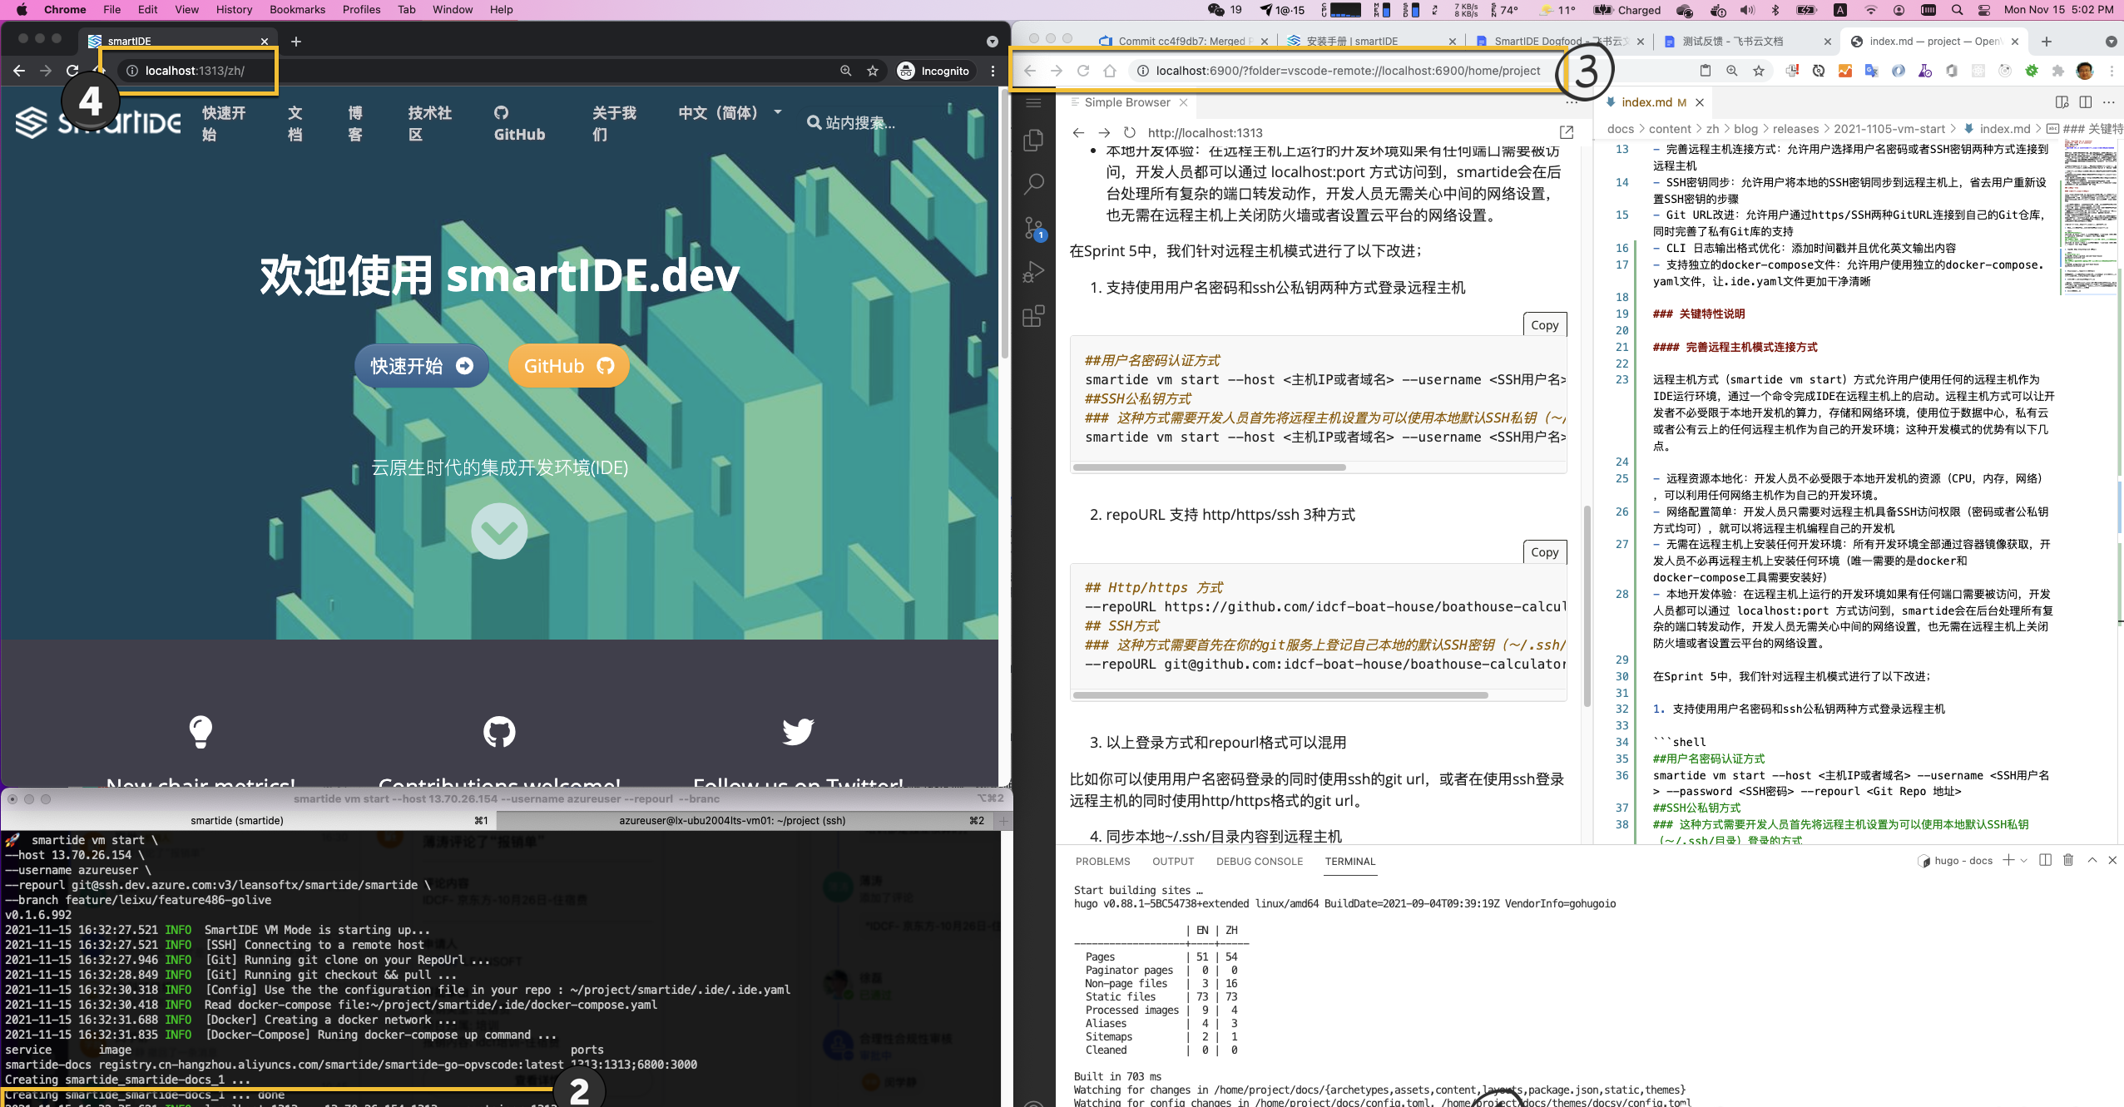Screen dimensions: 2124x1107
Task: Click volume icon in macOS menu bar
Action: [x=1747, y=10]
